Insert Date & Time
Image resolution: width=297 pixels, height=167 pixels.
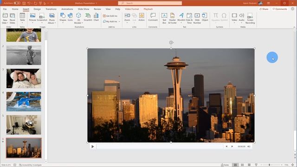189,19
